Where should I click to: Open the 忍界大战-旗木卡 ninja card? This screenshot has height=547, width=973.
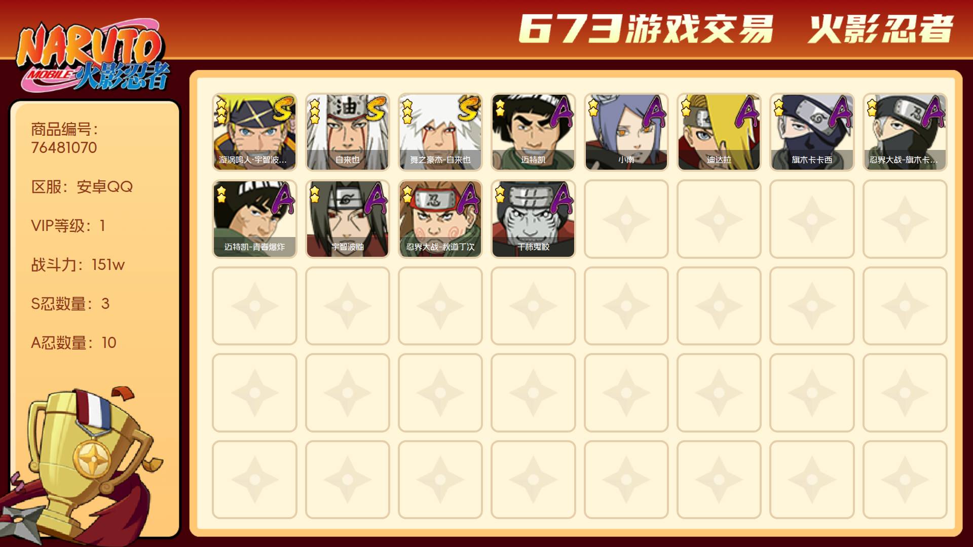tap(905, 132)
